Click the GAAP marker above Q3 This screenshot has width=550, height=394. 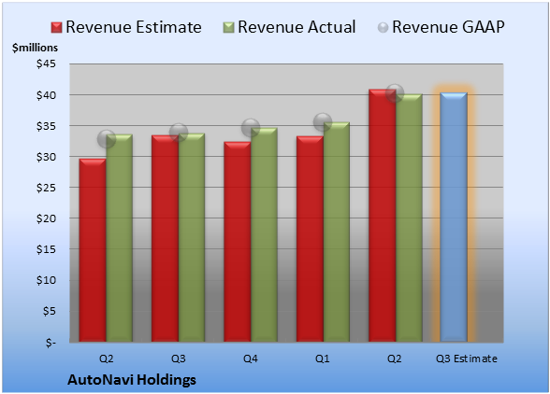[x=179, y=133]
